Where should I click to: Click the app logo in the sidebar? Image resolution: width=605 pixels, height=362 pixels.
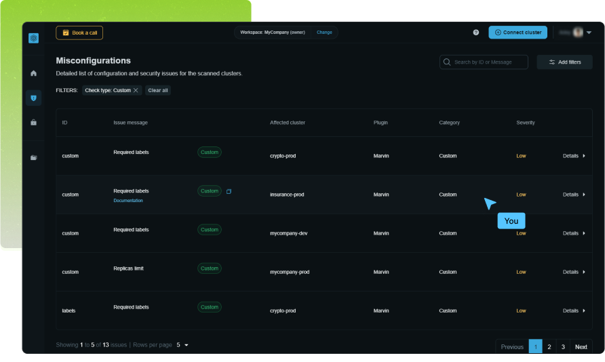point(34,38)
